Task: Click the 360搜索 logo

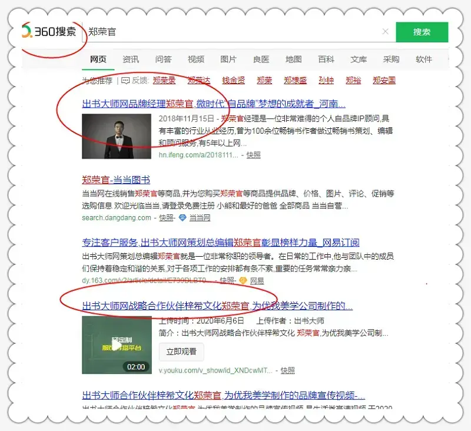Action: click(49, 31)
